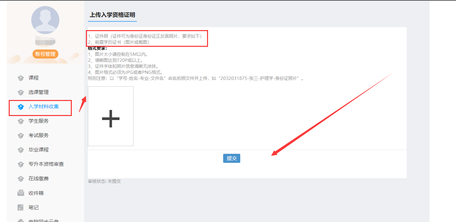Click the blue icon beside 入学材料收集
Screen dimensions: 456x222
[21, 107]
